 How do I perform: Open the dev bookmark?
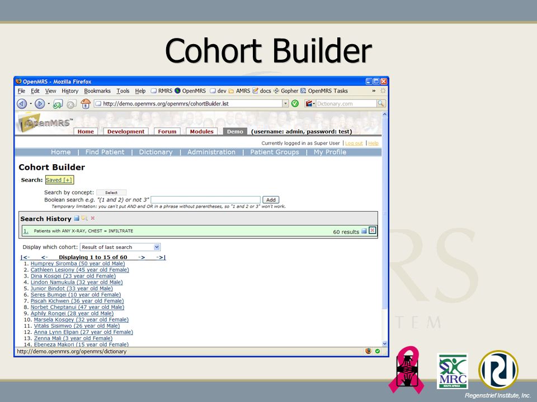(x=218, y=91)
